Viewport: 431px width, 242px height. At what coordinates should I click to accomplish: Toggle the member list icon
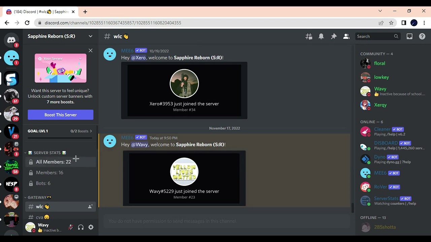(x=346, y=36)
